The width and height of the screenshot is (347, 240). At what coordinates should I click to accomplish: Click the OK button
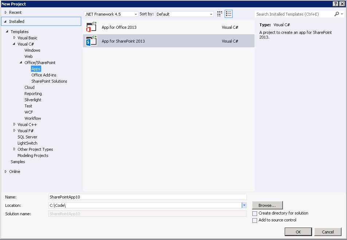tap(298, 232)
